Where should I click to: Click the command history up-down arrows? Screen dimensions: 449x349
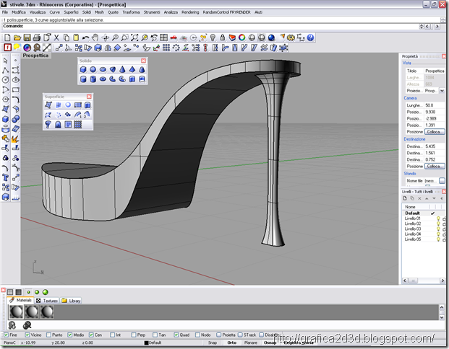click(422, 26)
